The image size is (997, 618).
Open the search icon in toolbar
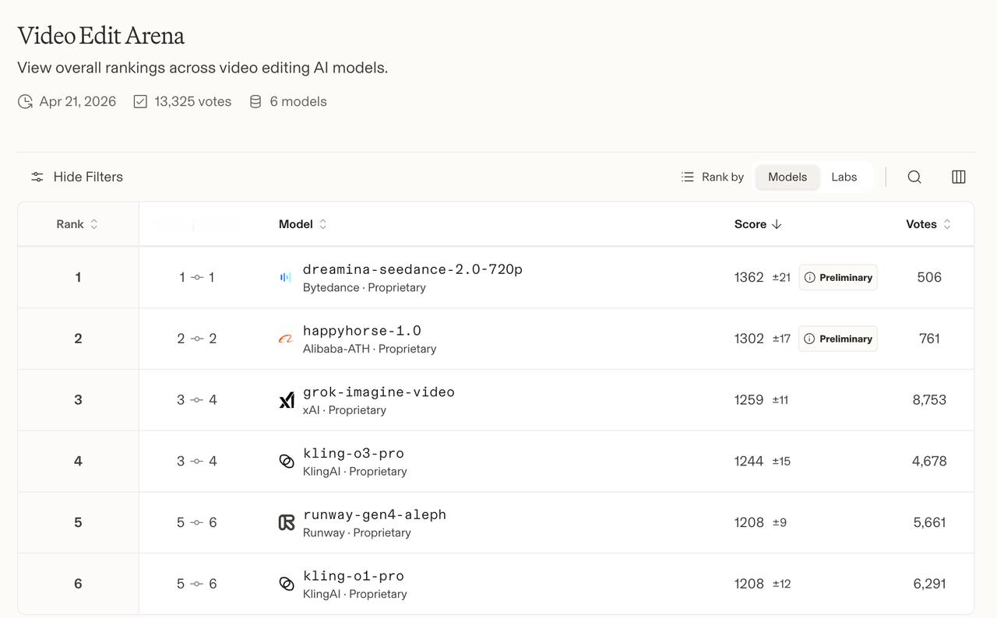point(914,177)
